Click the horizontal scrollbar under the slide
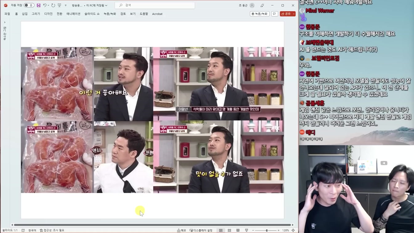414x233 pixels. tap(152, 225)
